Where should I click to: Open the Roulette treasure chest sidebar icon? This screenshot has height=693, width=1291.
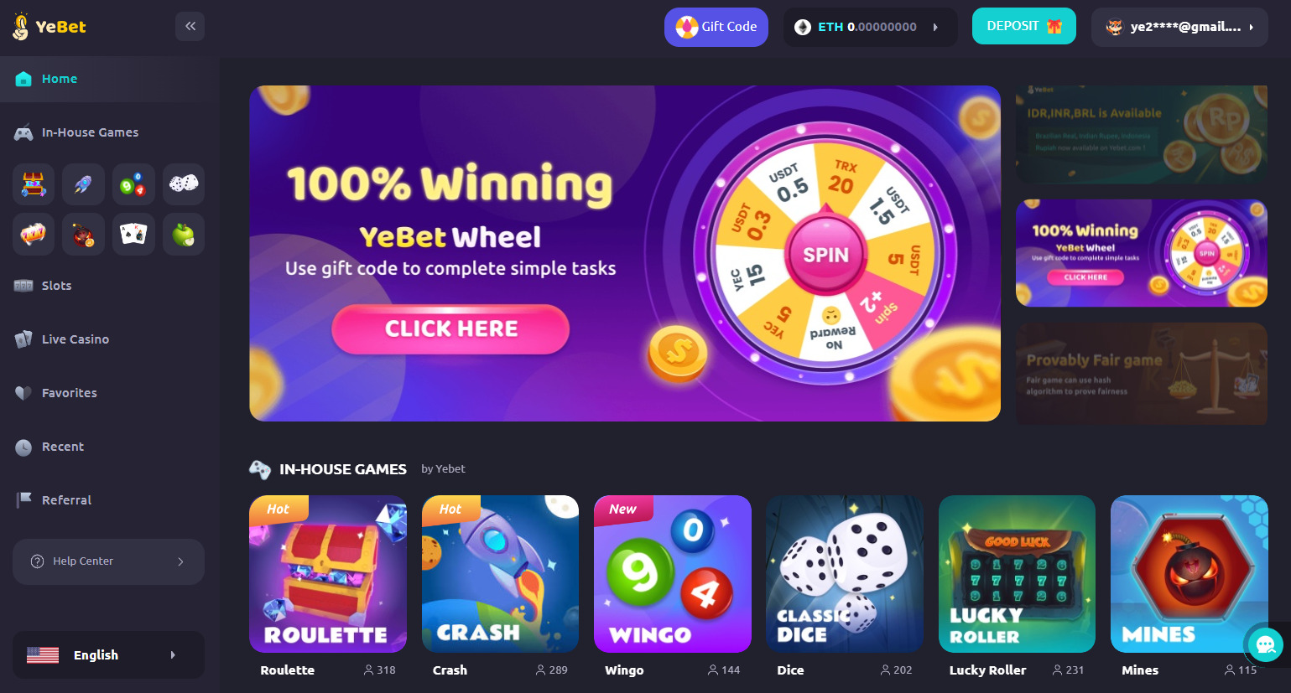tap(34, 184)
